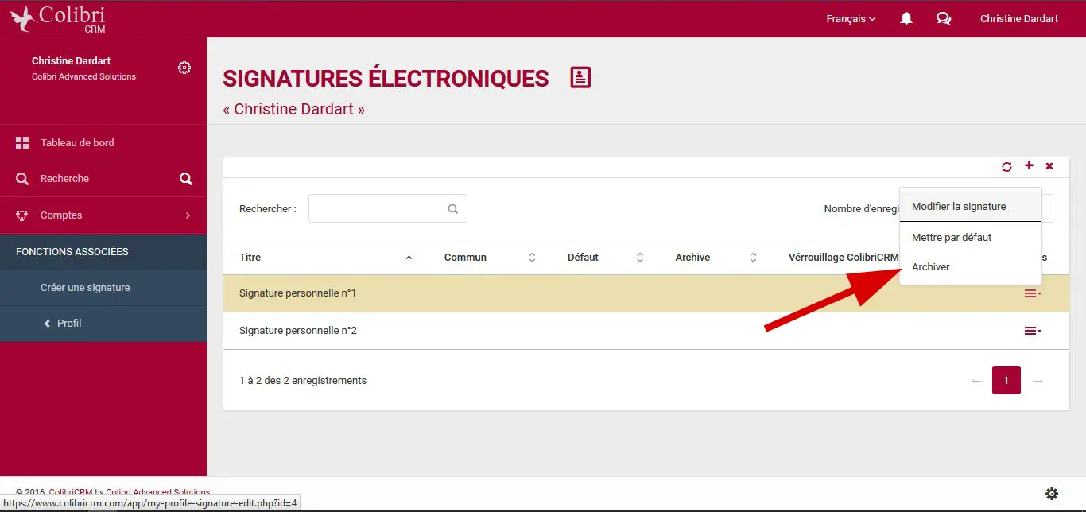The image size is (1086, 512).
Task: Open the settings gear in the footer
Action: point(1052,494)
